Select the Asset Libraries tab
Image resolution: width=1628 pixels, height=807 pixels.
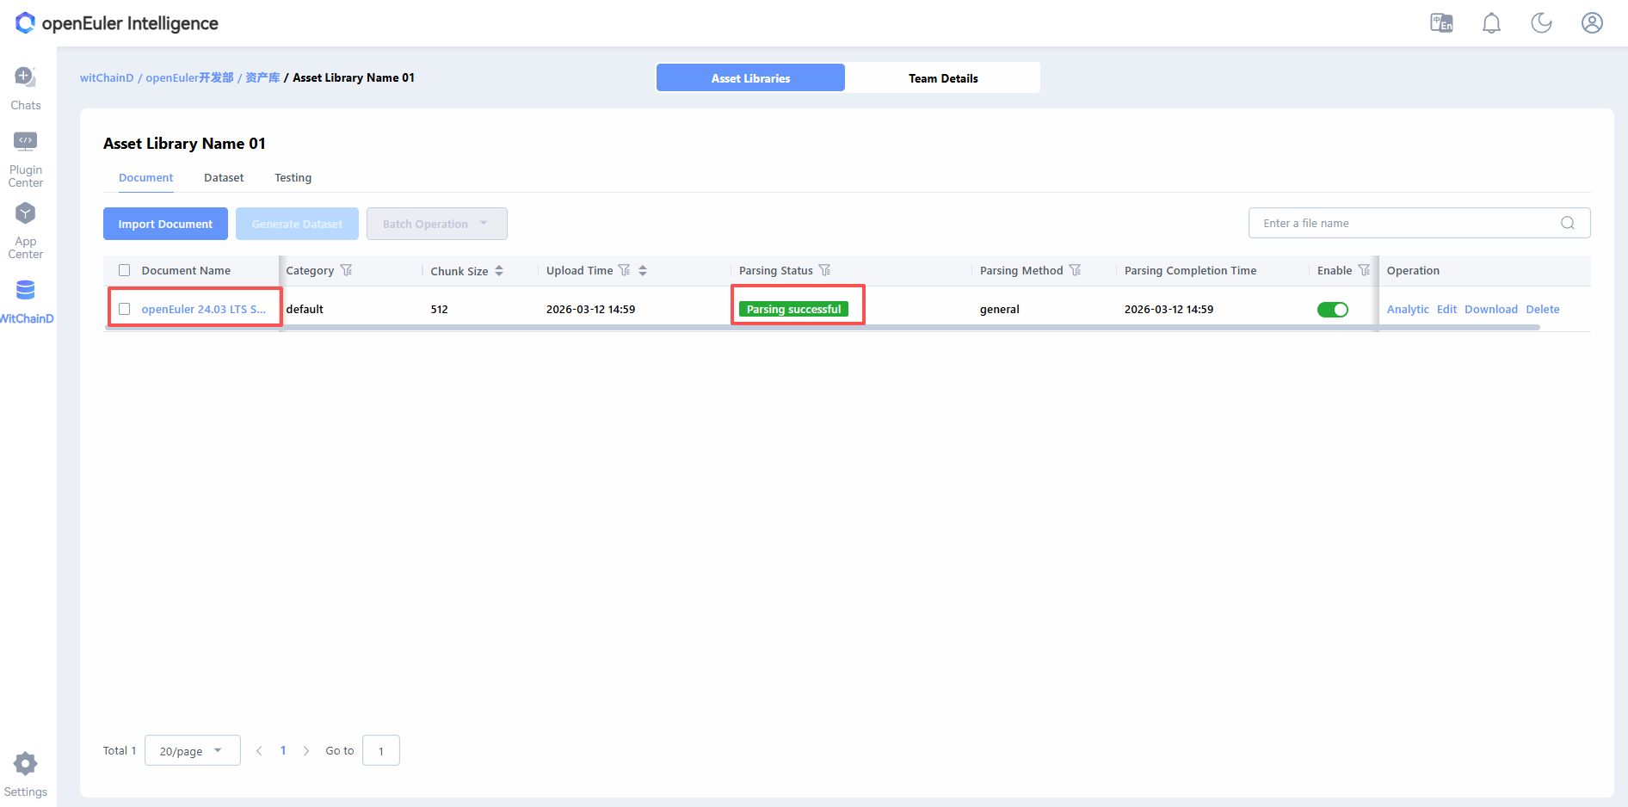click(x=750, y=77)
